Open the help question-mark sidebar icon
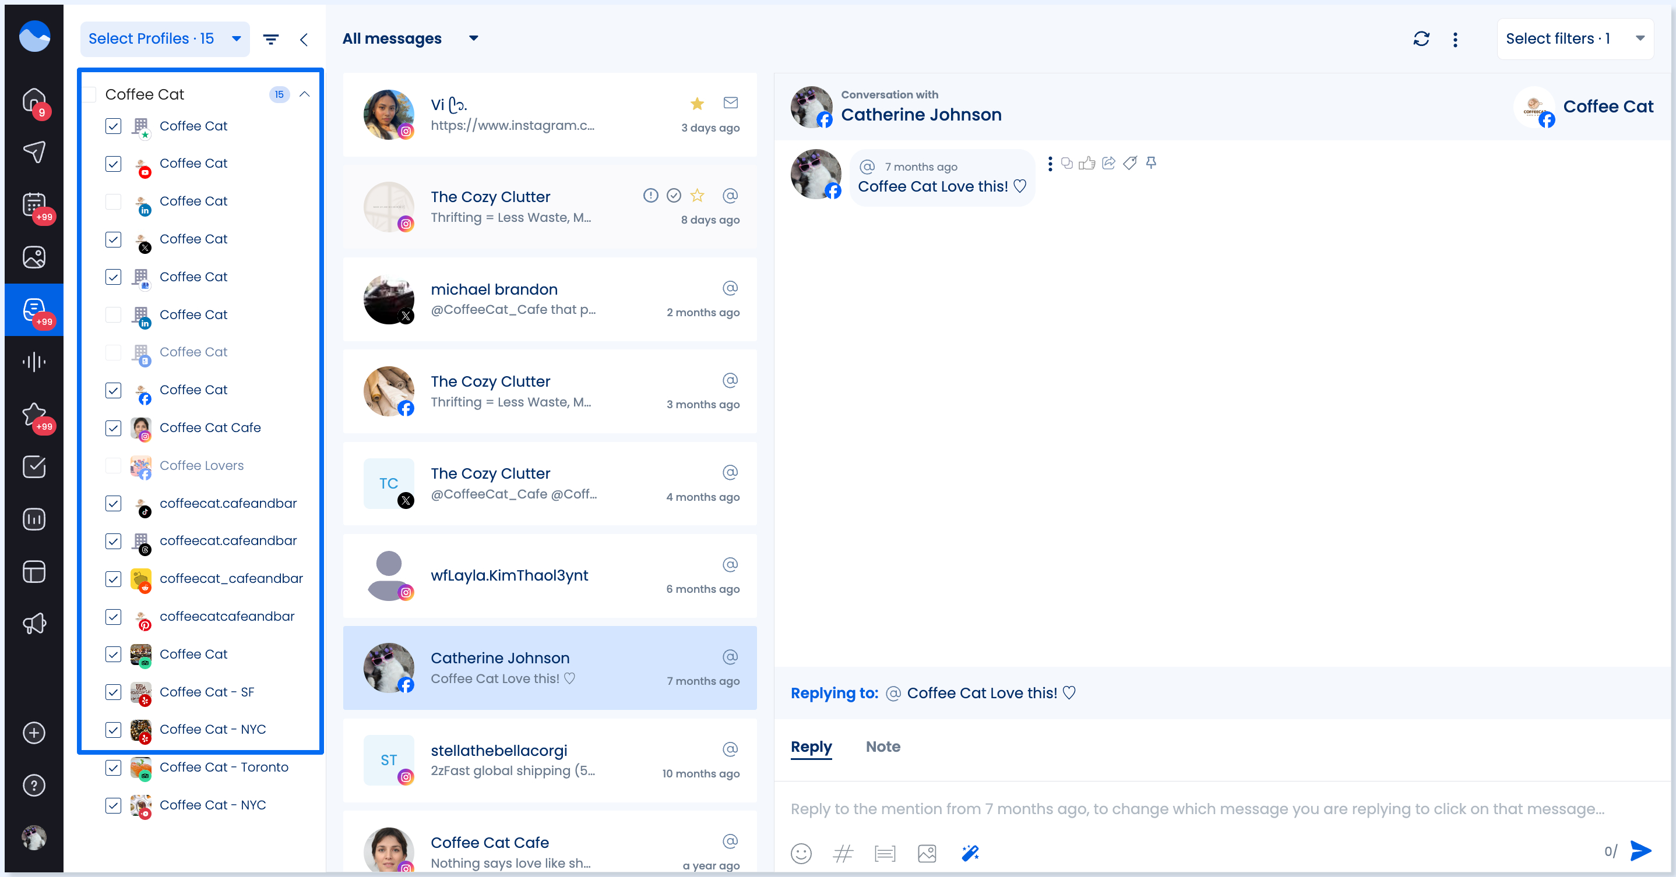Viewport: 1676px width, 877px height. point(34,786)
